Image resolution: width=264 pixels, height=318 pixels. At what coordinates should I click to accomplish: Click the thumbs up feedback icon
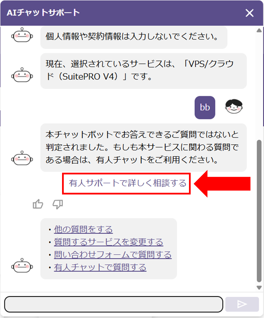click(x=38, y=204)
